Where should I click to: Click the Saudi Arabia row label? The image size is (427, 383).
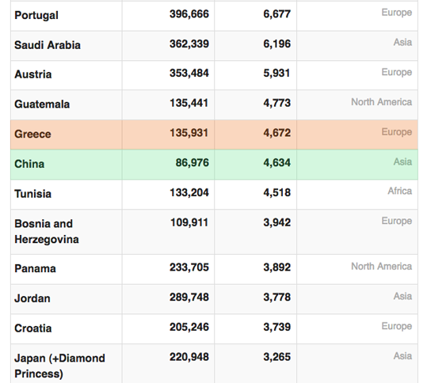click(48, 45)
